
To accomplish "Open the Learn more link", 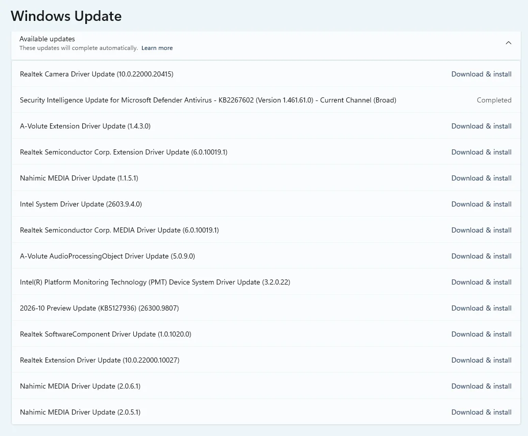I will 157,48.
